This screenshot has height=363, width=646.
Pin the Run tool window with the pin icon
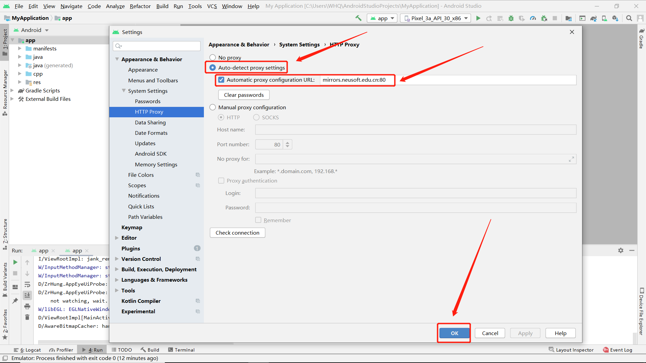[15, 301]
